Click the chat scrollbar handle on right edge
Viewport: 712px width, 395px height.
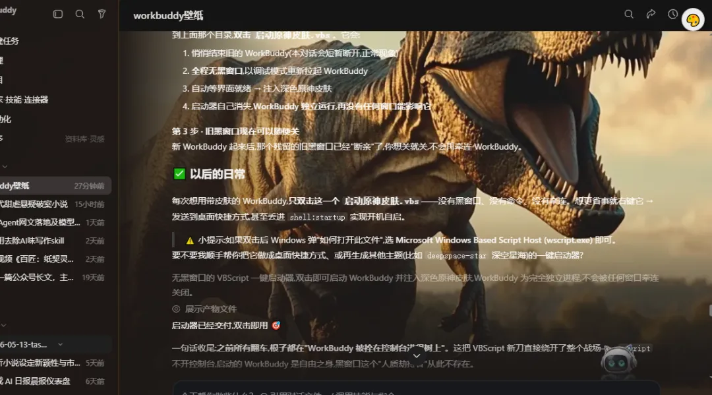[710, 311]
